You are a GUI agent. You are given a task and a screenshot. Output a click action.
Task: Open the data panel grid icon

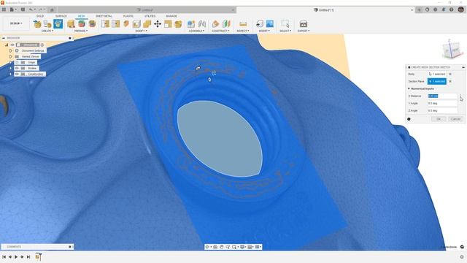(x=4, y=9)
